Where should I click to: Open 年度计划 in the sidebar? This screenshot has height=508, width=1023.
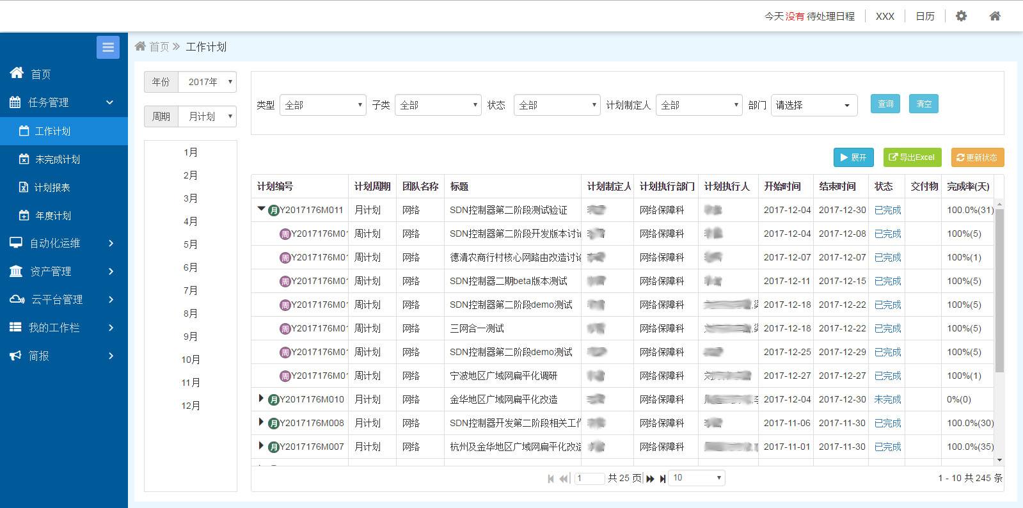[x=64, y=216]
